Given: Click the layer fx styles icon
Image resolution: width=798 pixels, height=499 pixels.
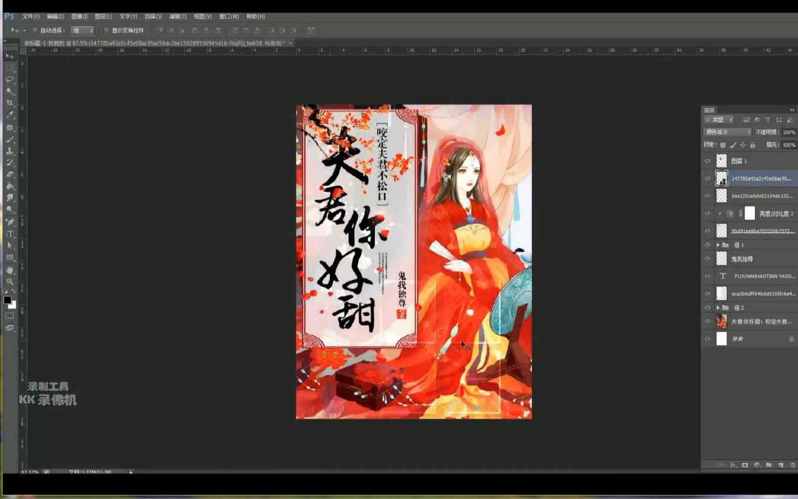Looking at the screenshot, I should pyautogui.click(x=733, y=465).
